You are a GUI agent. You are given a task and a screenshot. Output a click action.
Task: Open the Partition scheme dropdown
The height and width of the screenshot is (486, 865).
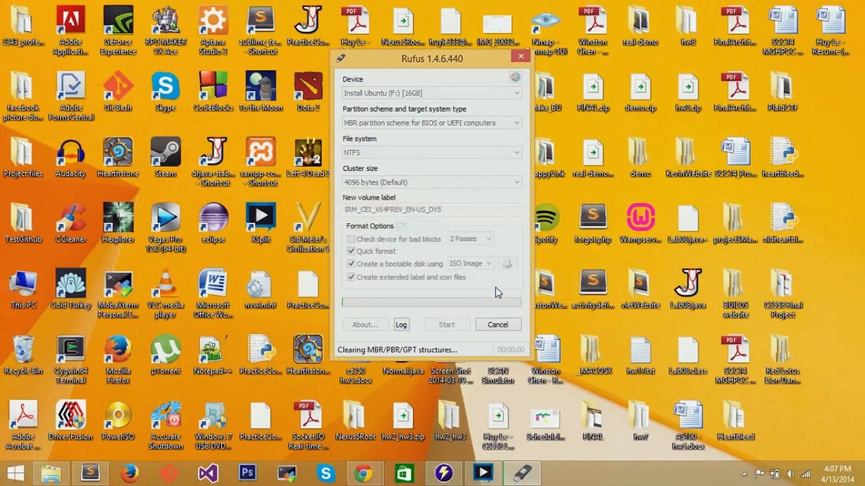point(432,123)
